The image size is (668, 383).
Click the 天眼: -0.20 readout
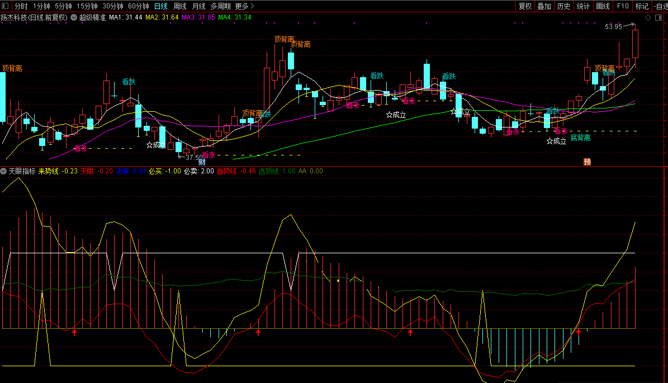tap(97, 171)
